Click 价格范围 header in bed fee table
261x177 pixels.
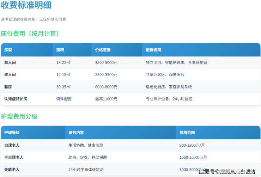103,50
